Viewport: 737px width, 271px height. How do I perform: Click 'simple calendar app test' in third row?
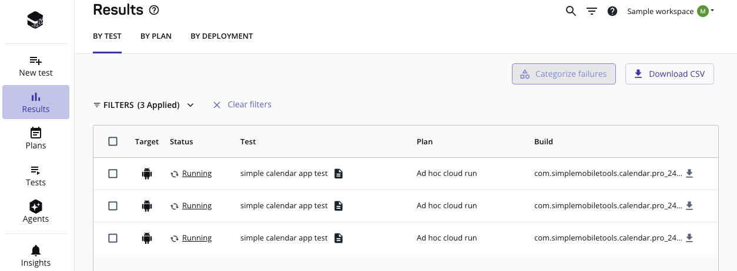[x=284, y=238]
